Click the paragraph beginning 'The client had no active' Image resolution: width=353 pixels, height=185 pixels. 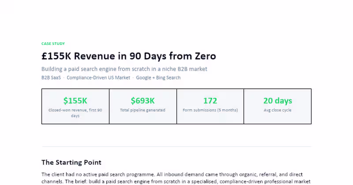click(176, 178)
